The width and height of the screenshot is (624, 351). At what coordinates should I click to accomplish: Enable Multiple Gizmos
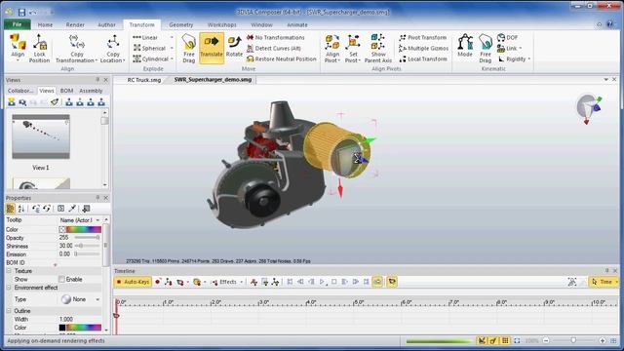423,48
